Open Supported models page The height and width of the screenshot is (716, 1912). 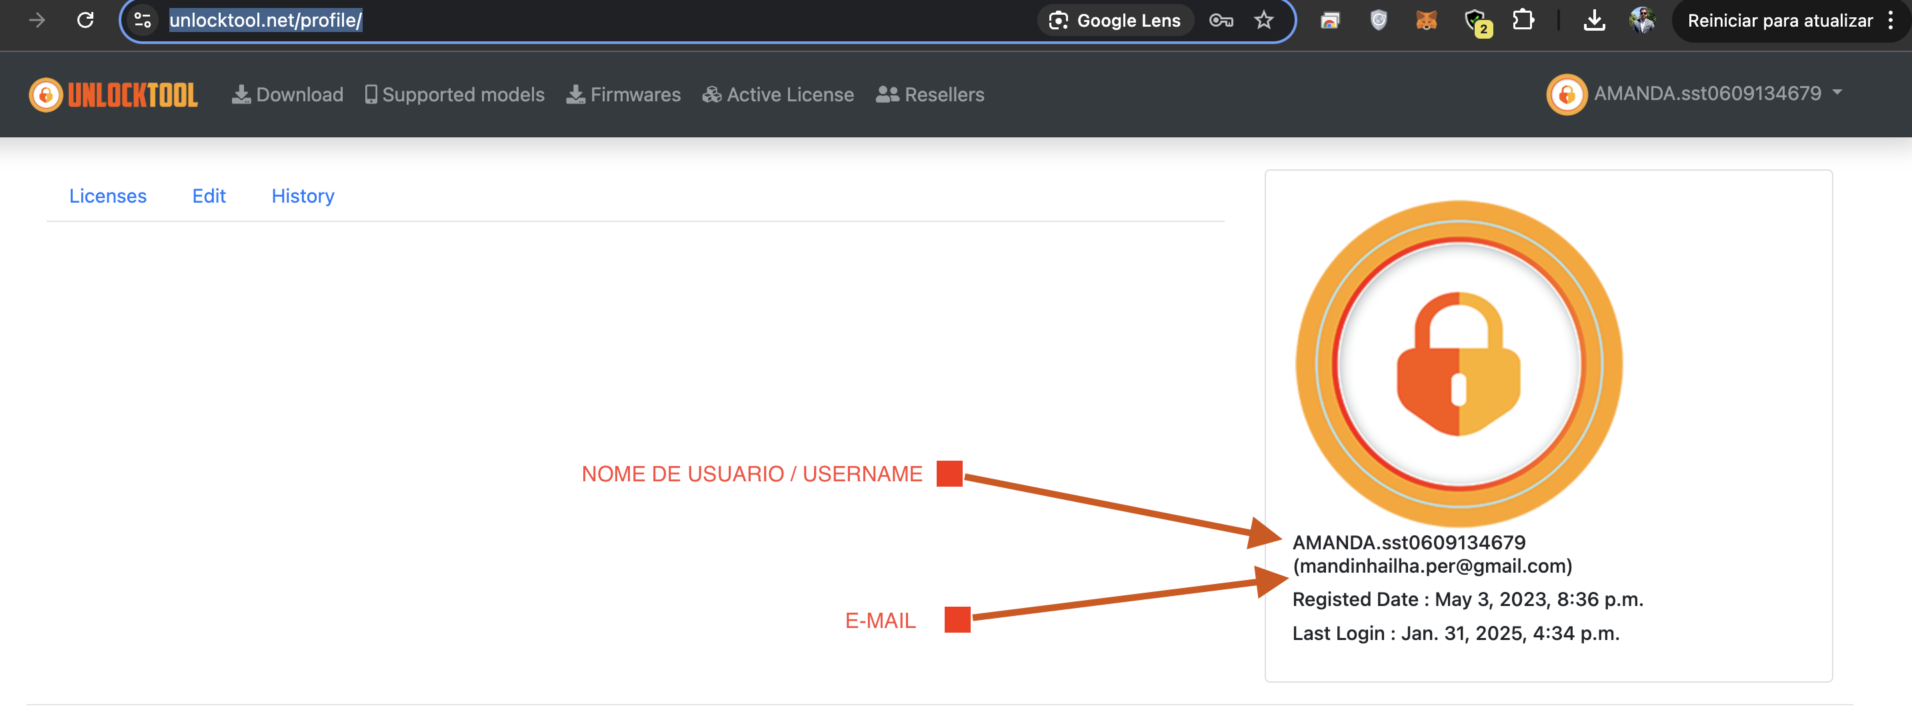pyautogui.click(x=454, y=95)
